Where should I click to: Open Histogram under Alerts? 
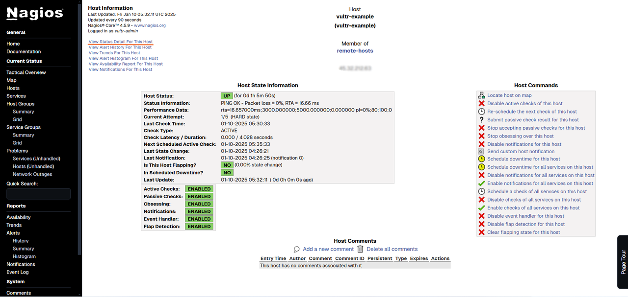[25, 256]
